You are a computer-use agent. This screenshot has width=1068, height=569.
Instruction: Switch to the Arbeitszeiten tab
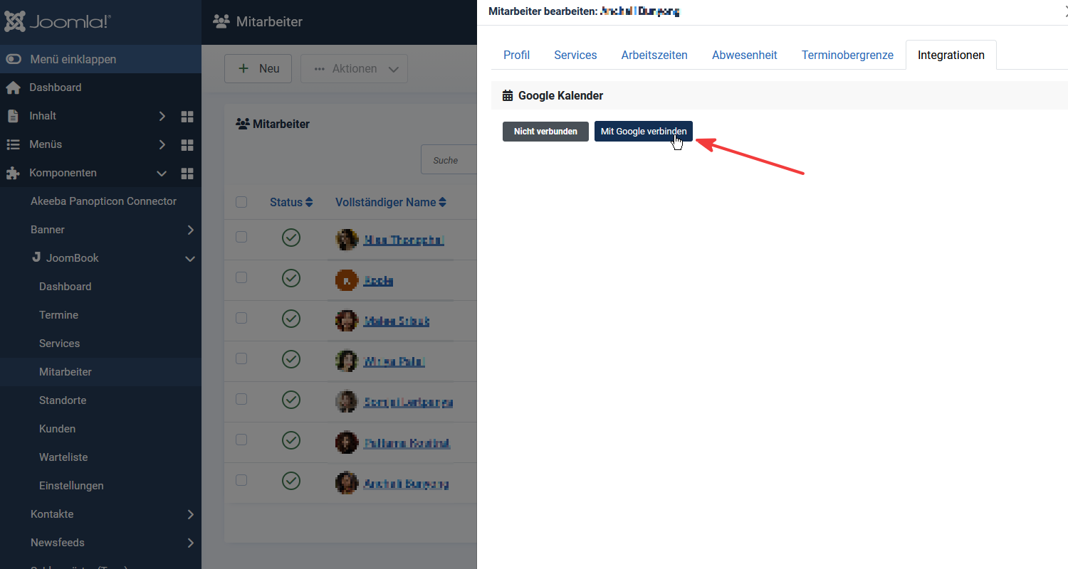(x=654, y=55)
